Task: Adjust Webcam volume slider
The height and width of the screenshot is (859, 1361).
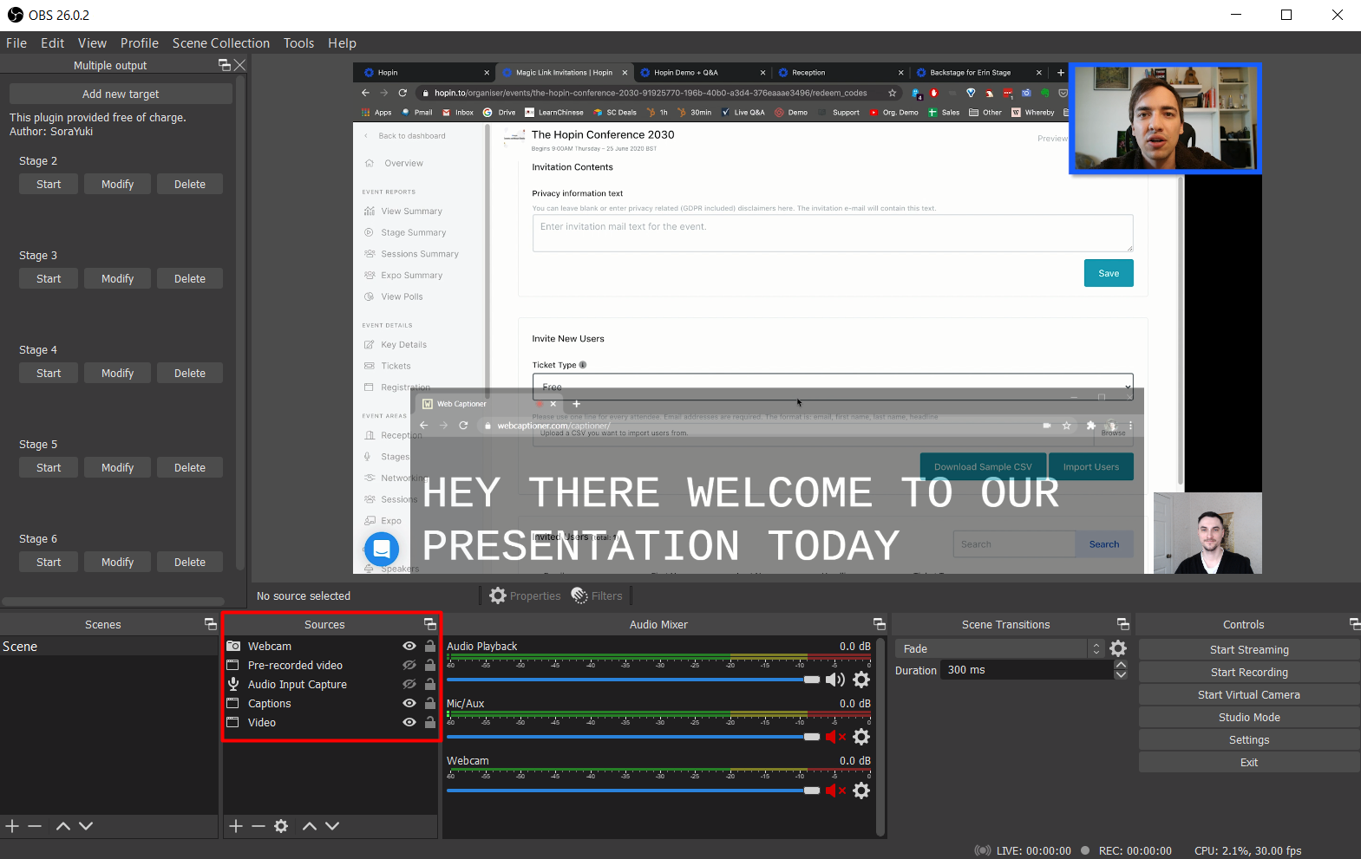Action: point(633,791)
